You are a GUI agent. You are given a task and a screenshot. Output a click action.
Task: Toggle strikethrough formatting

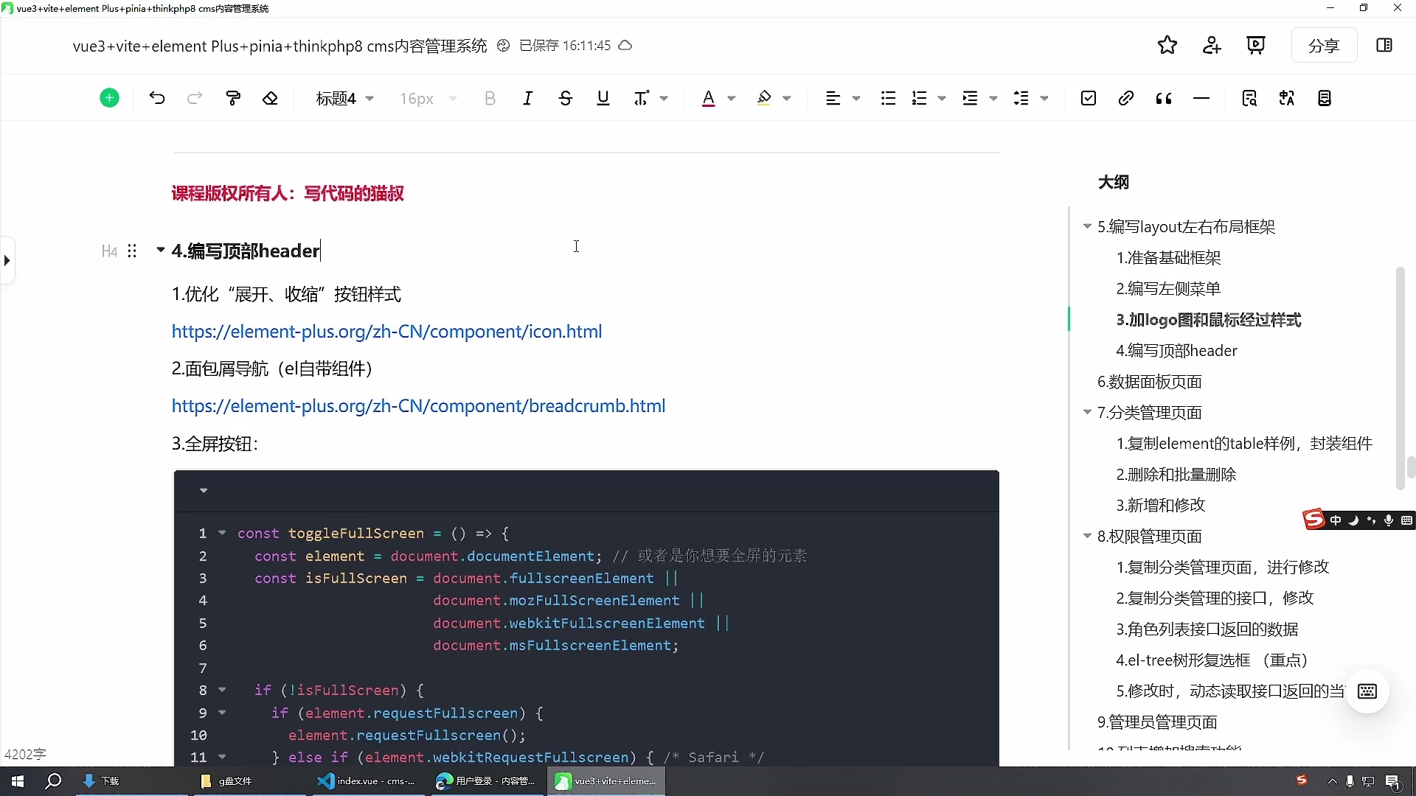click(x=566, y=98)
